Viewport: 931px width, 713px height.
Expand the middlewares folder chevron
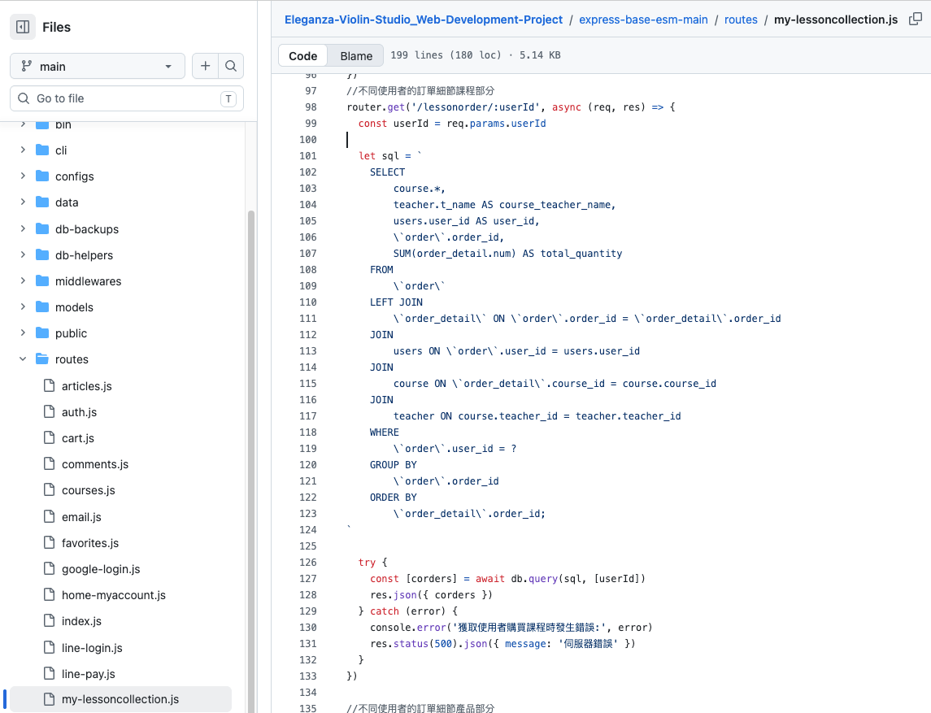coord(23,281)
